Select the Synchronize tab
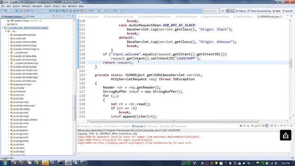Viewport: 295px width, 166px height. pyautogui.click(x=179, y=126)
